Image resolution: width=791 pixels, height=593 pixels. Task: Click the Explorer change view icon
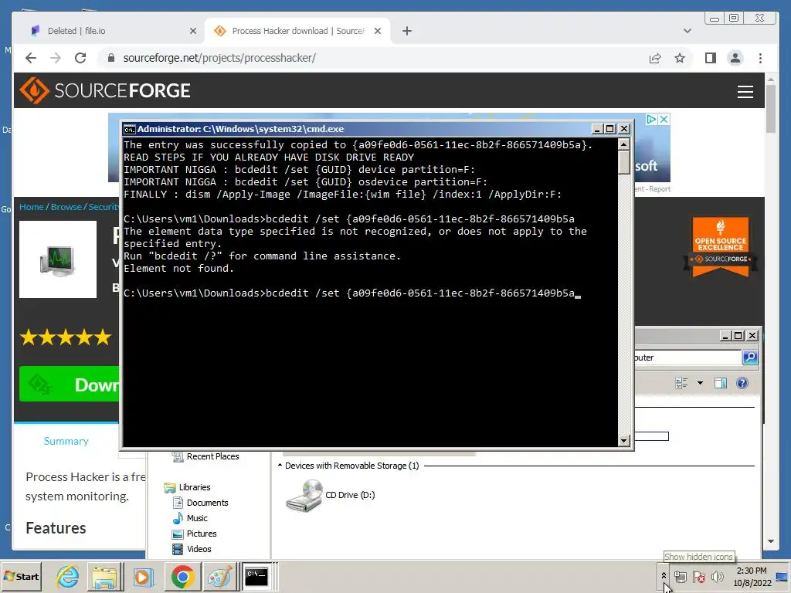pos(681,383)
